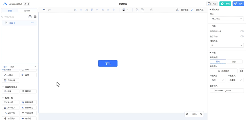Click the 选择图片 upload button
246x121 pixels.
tap(223, 71)
